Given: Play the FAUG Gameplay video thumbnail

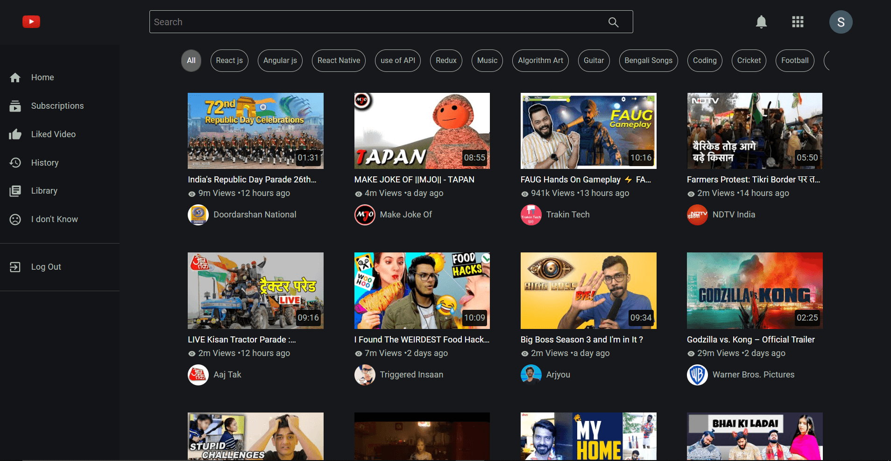Looking at the screenshot, I should pos(588,131).
